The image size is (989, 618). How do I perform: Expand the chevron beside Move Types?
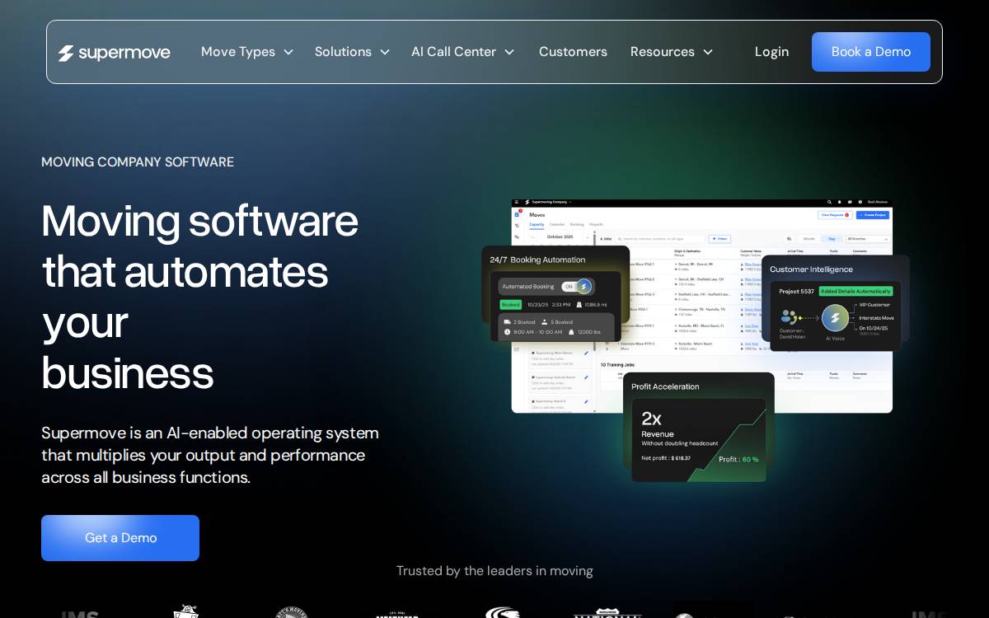[288, 52]
